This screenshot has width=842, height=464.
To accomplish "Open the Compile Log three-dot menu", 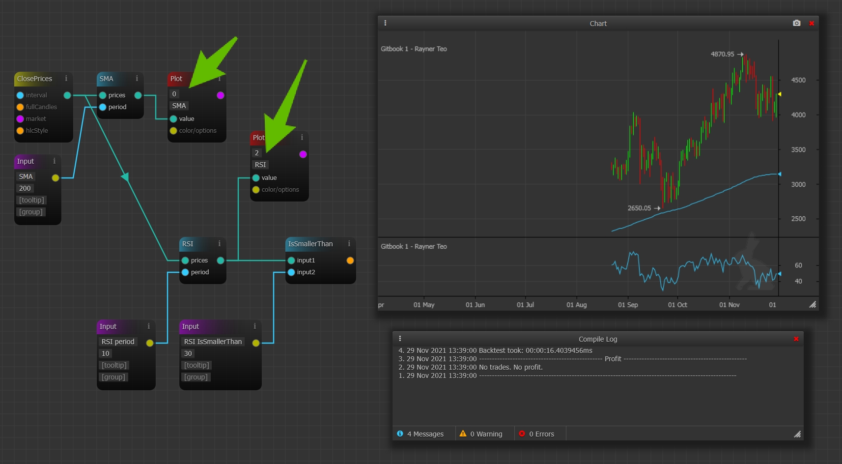I will coord(400,339).
